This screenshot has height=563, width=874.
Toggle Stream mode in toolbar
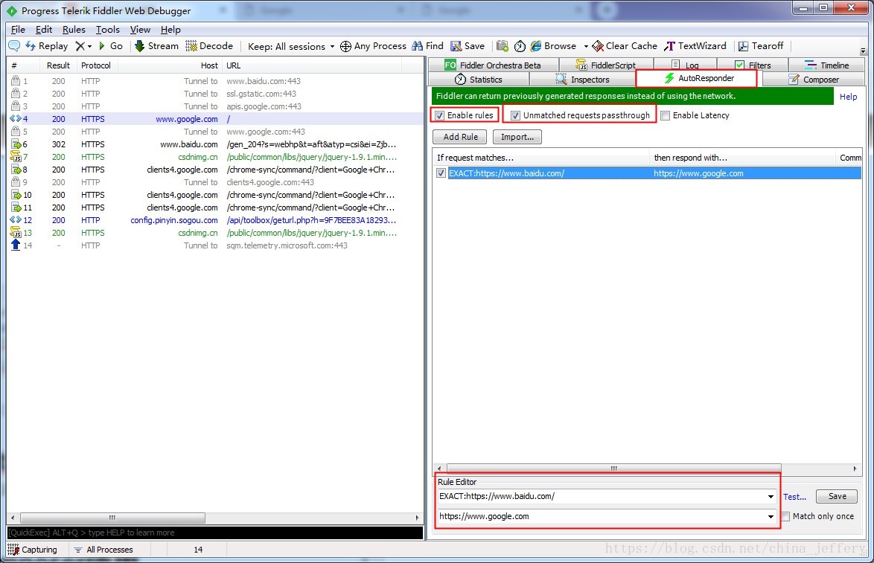pyautogui.click(x=156, y=45)
